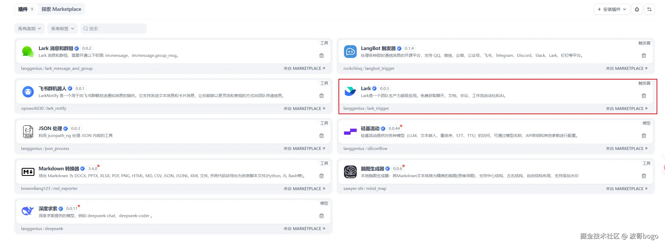
Task: Click verified badge next to Lark 消息和群组
Action: (x=76, y=48)
